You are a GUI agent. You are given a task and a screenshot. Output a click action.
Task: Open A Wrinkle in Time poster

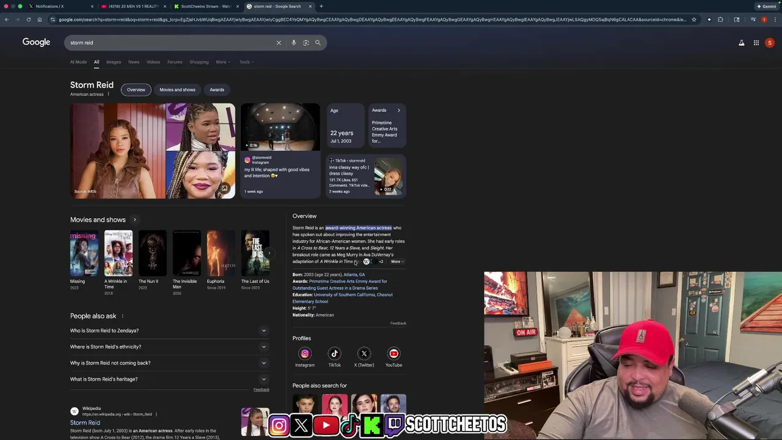[118, 253]
